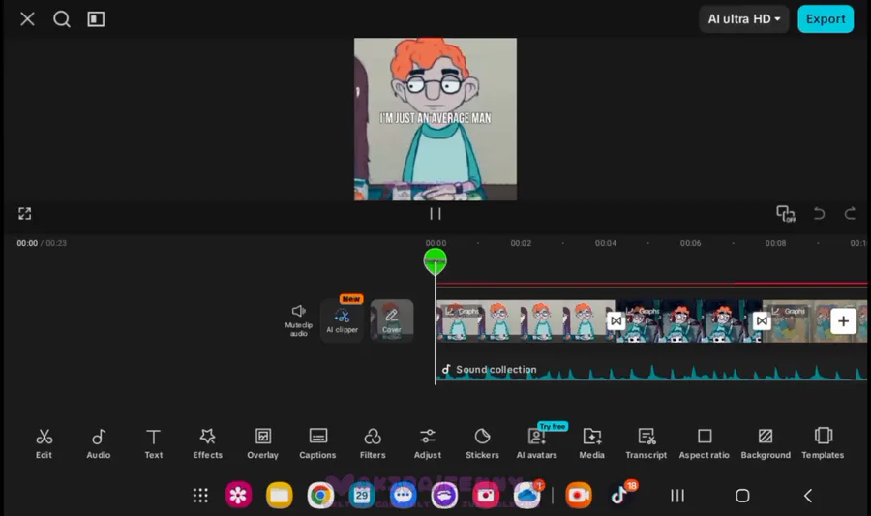Open the Stickers tool
This screenshot has height=516, width=871.
pos(482,443)
